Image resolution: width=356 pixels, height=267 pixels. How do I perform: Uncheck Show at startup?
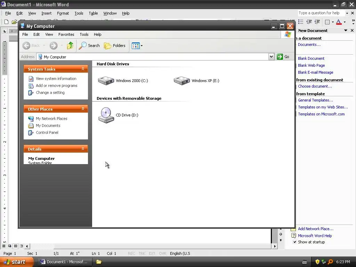294,242
